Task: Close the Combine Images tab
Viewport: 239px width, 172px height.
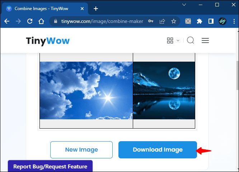Action: [x=82, y=9]
